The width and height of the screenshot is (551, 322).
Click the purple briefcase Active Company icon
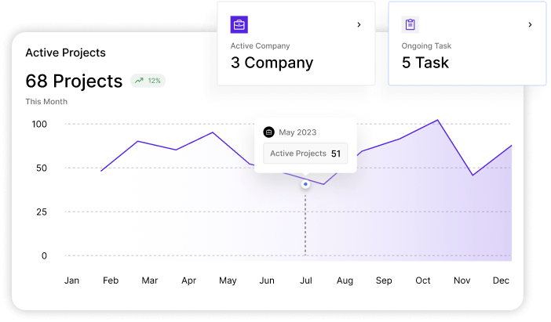(x=239, y=24)
